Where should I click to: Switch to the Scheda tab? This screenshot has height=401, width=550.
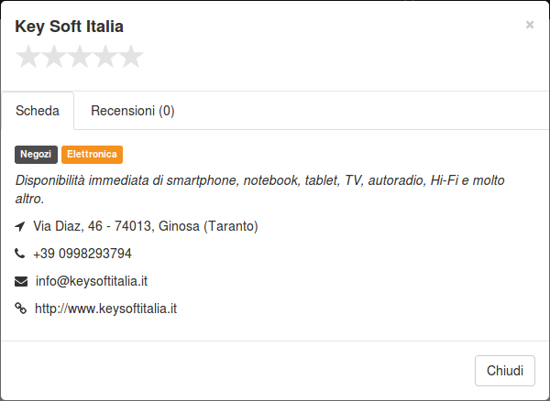click(38, 111)
